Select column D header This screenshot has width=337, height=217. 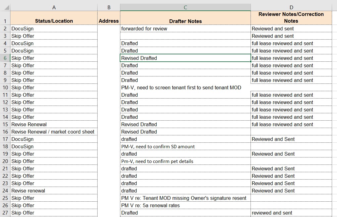[291, 7]
